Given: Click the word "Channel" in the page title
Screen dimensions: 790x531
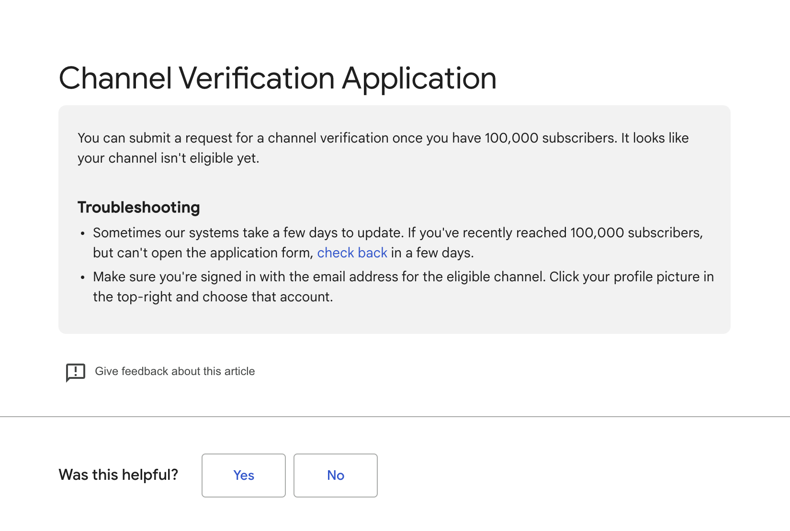Looking at the screenshot, I should (115, 78).
